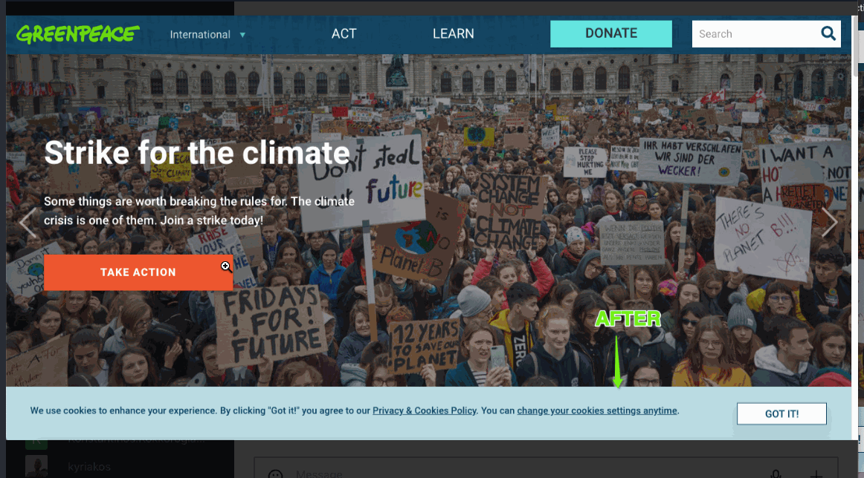Click the DONATE button
The height and width of the screenshot is (478, 864).
611,33
